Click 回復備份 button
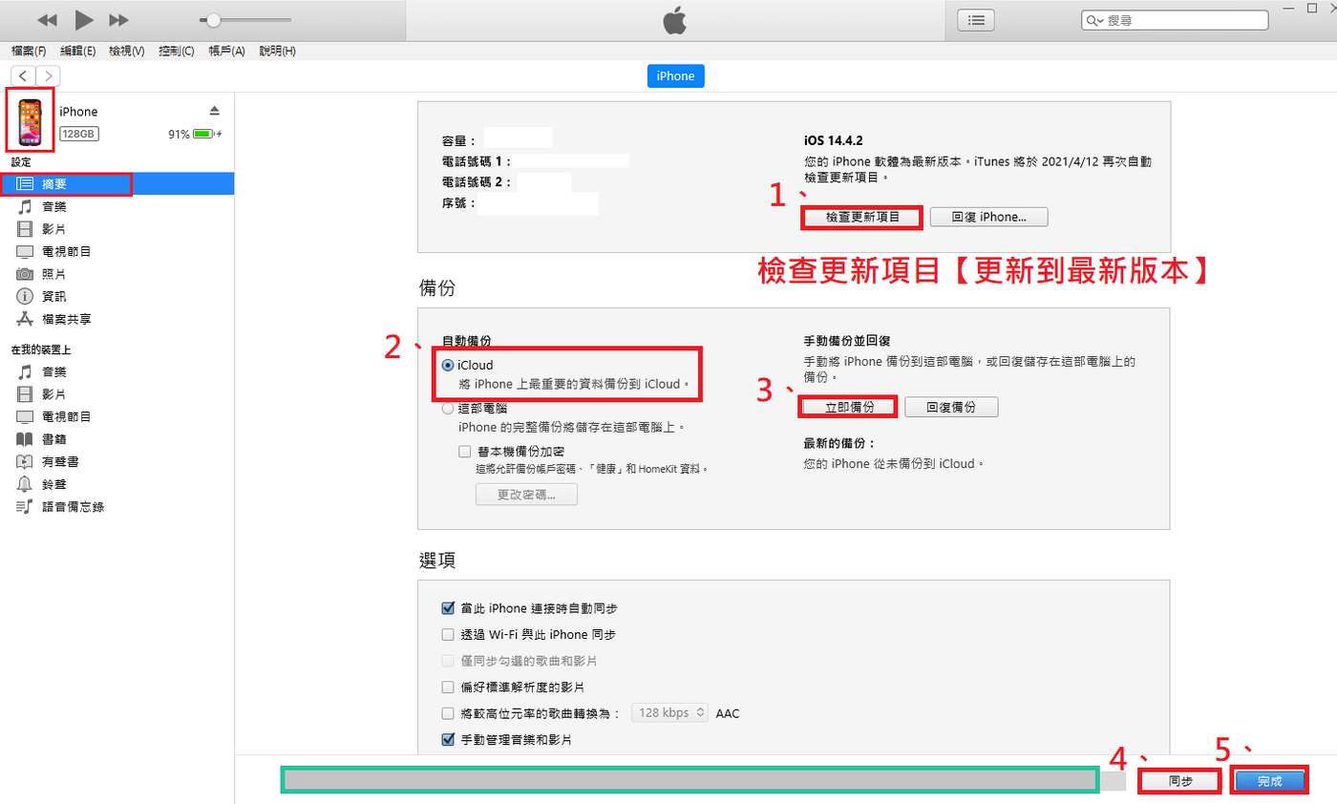The height and width of the screenshot is (804, 1337). tap(951, 407)
